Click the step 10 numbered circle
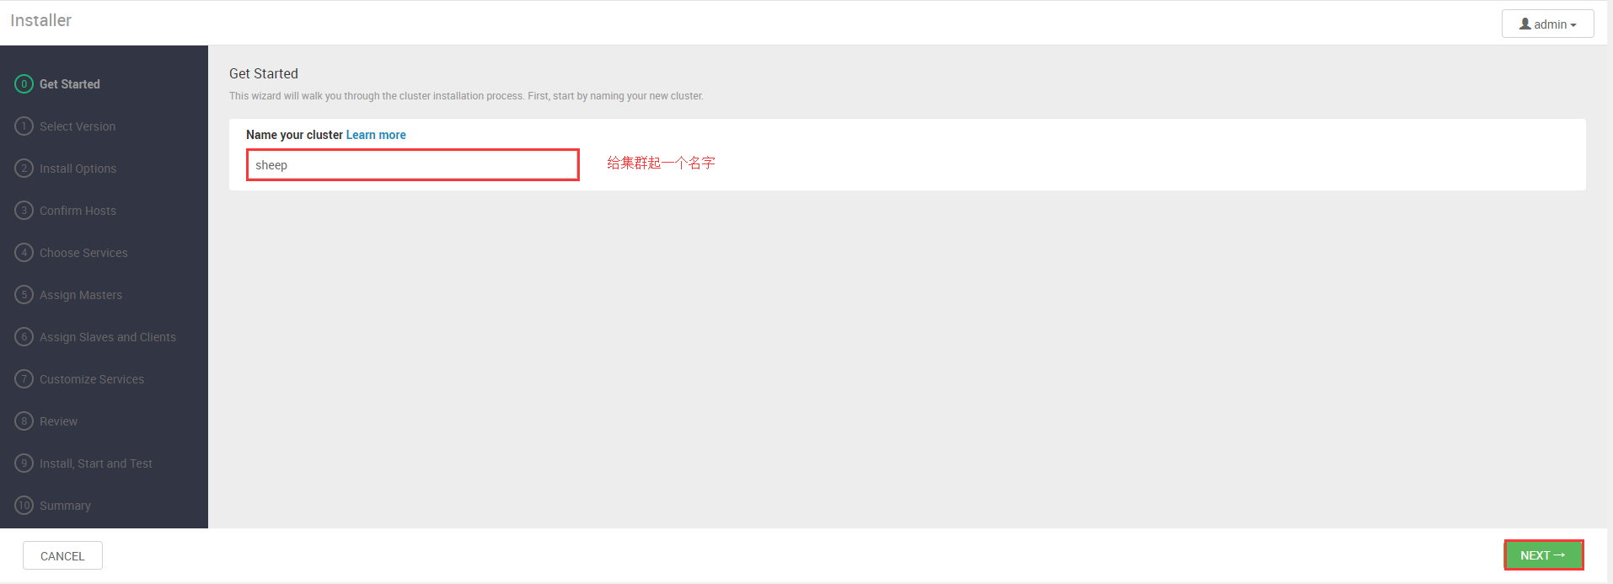The width and height of the screenshot is (1613, 584). pyautogui.click(x=24, y=505)
